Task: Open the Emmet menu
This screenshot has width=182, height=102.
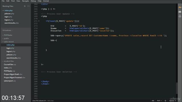Action: click(46, 1)
